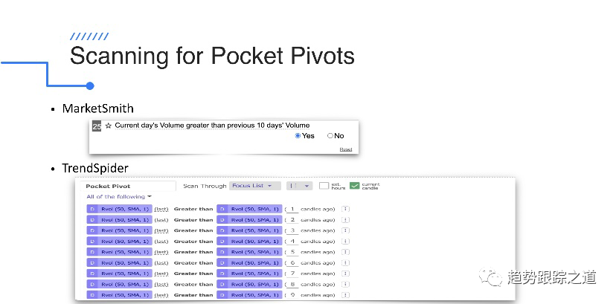Click the right-side D icon in 2 candles ago row
The height and width of the screenshot is (304, 616).
[x=222, y=220]
